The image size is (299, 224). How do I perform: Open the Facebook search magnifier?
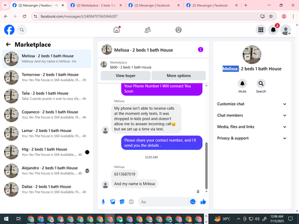[x=22, y=30]
